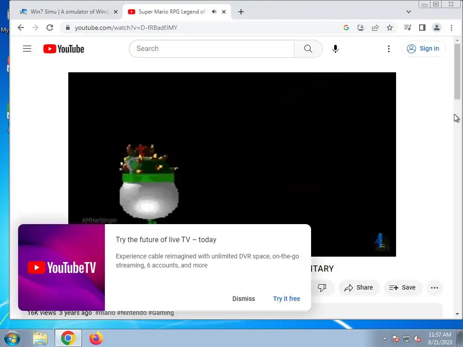Click Try it free
Image resolution: width=463 pixels, height=347 pixels.
pyautogui.click(x=286, y=299)
